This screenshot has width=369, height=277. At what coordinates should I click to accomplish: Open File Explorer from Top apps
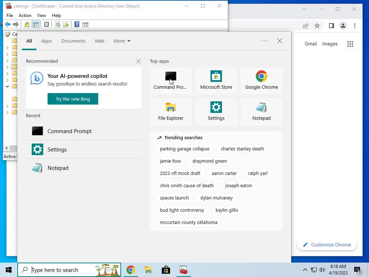(170, 111)
